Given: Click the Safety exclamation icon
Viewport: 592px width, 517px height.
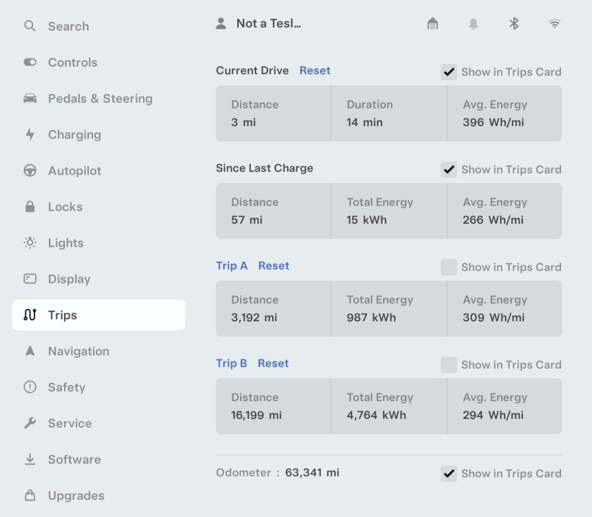Looking at the screenshot, I should click(30, 387).
